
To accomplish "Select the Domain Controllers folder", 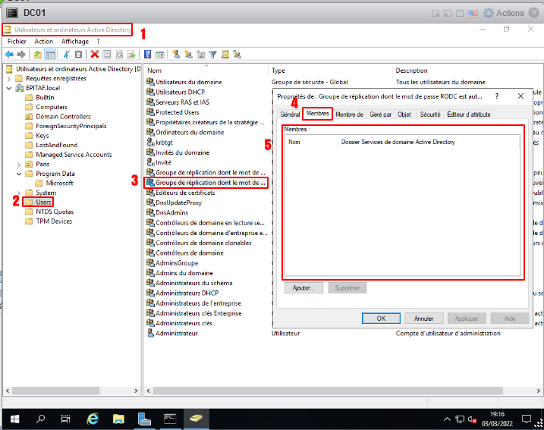I will [63, 116].
